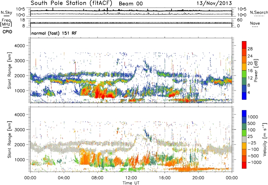Click the '4' power colorbar label

(x=249, y=93)
